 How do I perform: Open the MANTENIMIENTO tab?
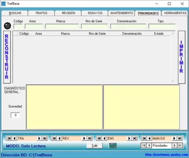[122, 13]
